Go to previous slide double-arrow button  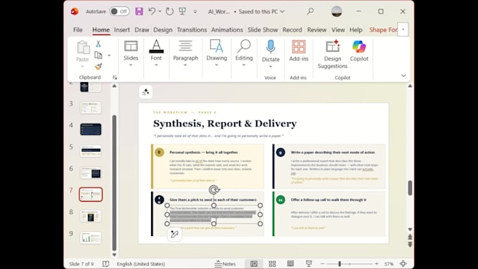coord(410,237)
